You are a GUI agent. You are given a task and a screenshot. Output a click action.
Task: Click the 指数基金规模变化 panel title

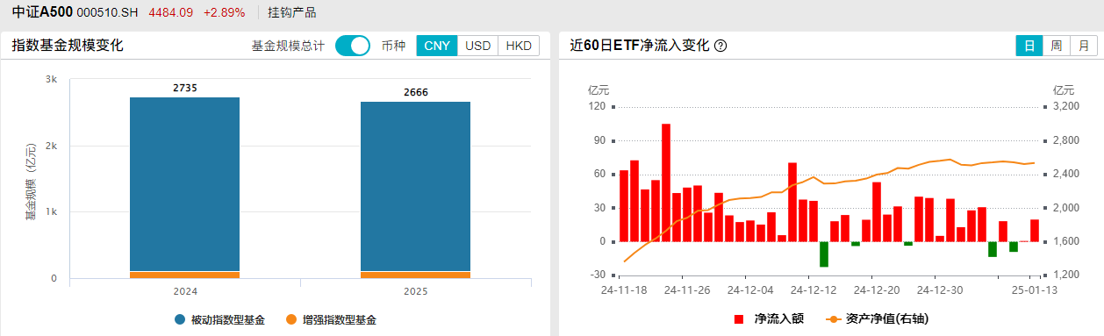[x=68, y=46]
